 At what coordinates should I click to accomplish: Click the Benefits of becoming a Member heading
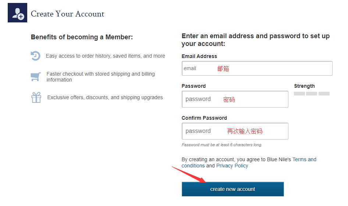(x=82, y=37)
